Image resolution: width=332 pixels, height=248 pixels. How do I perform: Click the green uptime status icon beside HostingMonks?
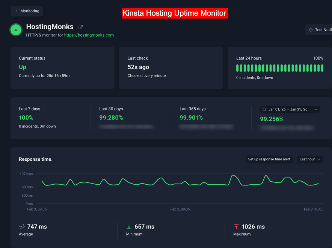15,30
